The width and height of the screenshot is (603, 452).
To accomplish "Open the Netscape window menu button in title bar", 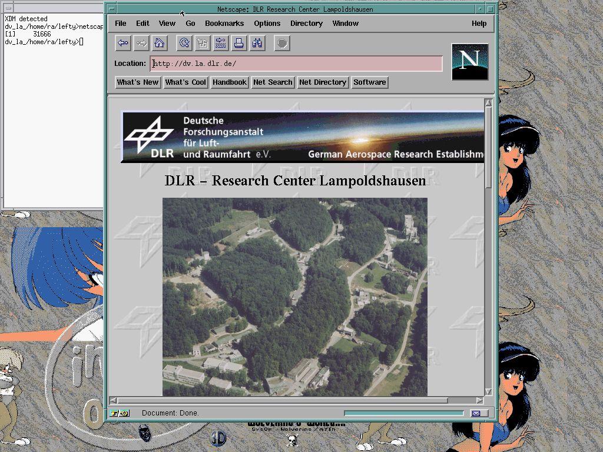I will pos(111,9).
